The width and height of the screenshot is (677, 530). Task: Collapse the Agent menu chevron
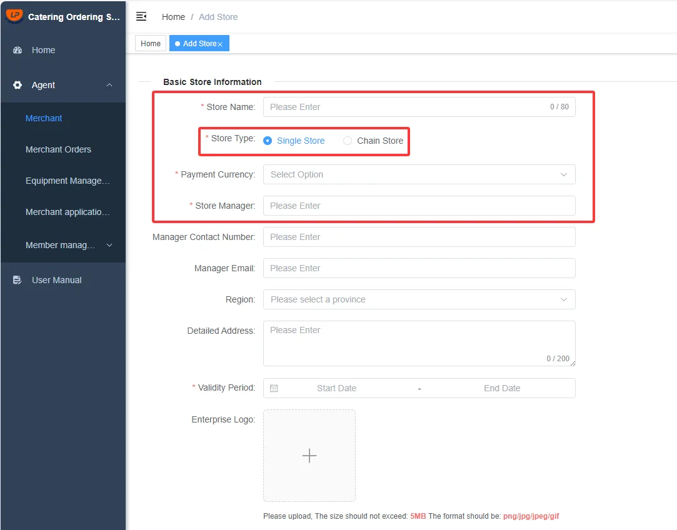109,85
